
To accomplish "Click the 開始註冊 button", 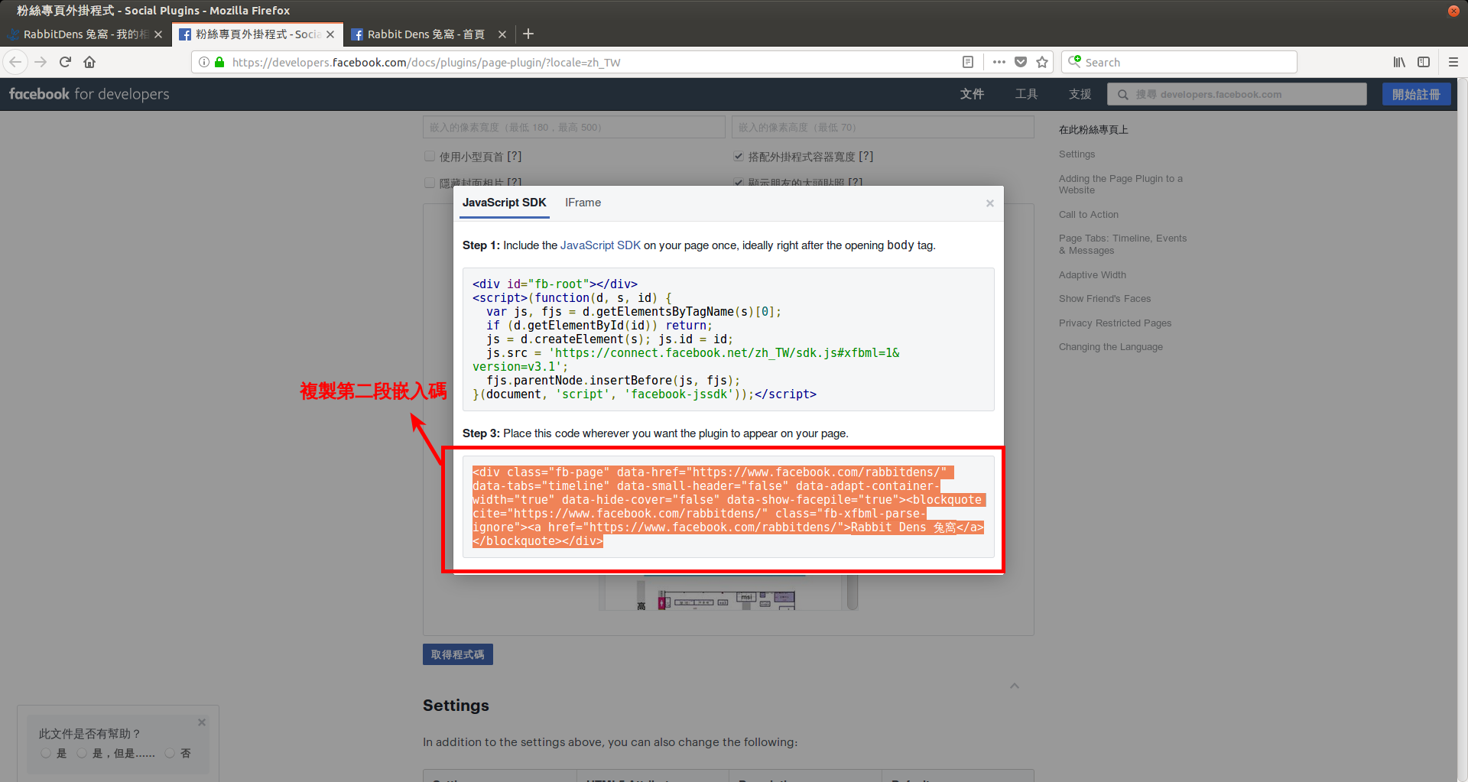I will tap(1416, 94).
